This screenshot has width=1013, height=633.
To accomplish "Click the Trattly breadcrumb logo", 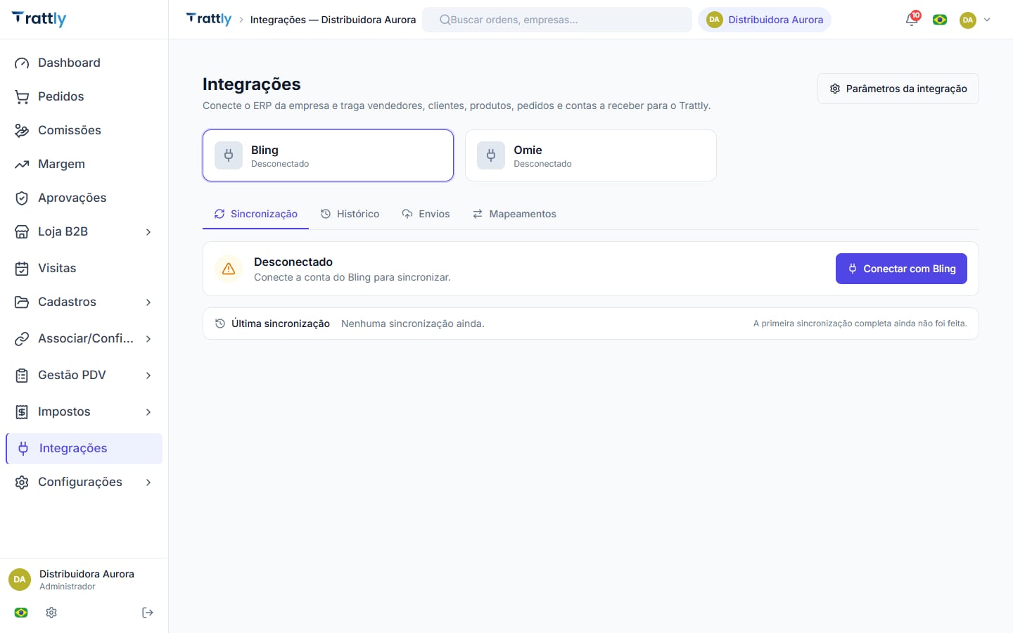I will pos(209,19).
